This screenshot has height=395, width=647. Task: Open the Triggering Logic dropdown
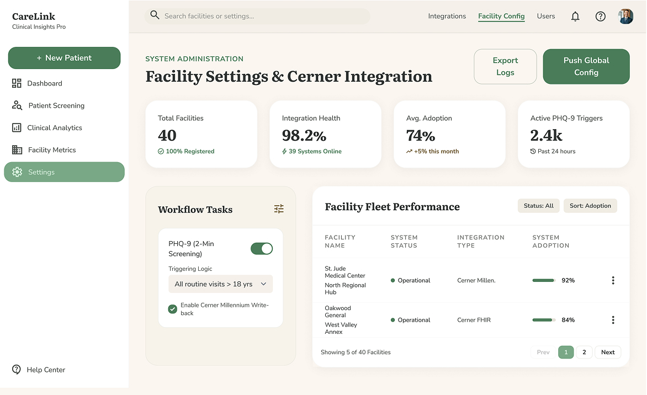(x=220, y=284)
